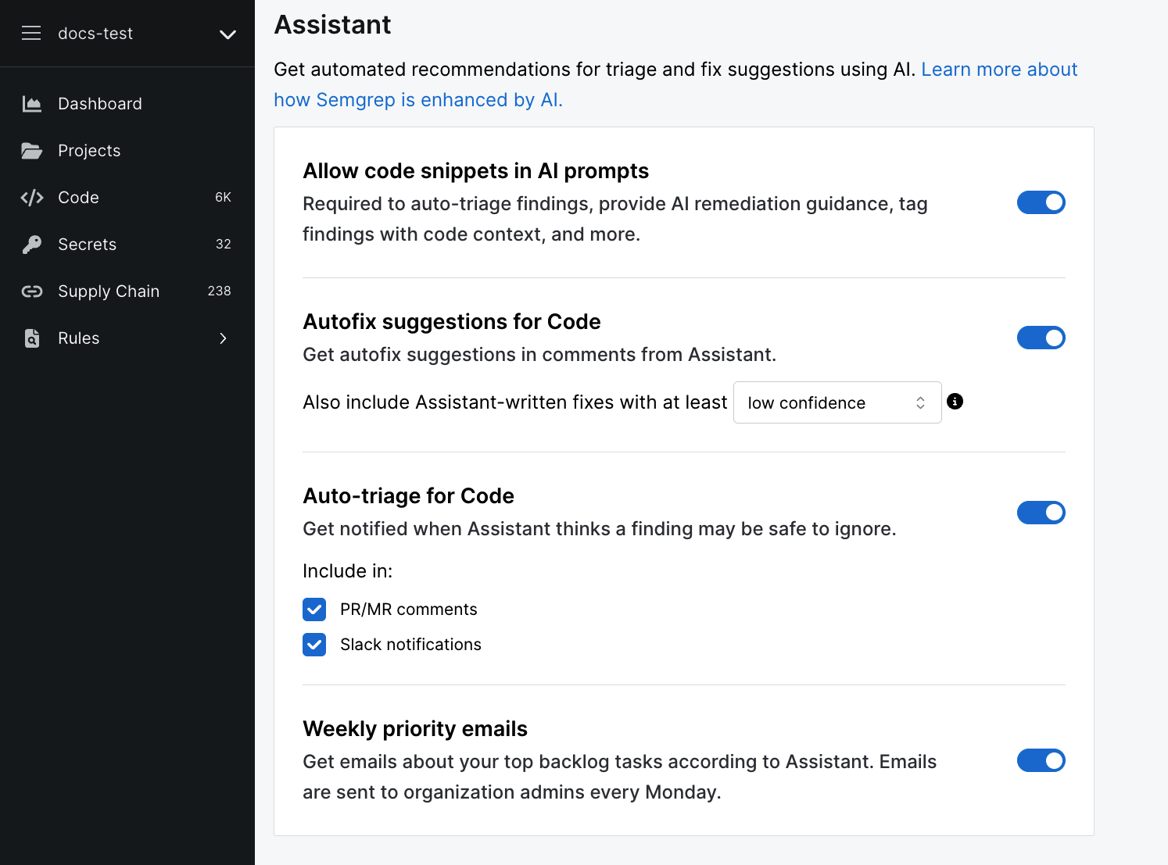This screenshot has height=865, width=1168.
Task: Expand the docs-test organization menu
Action: 227,34
